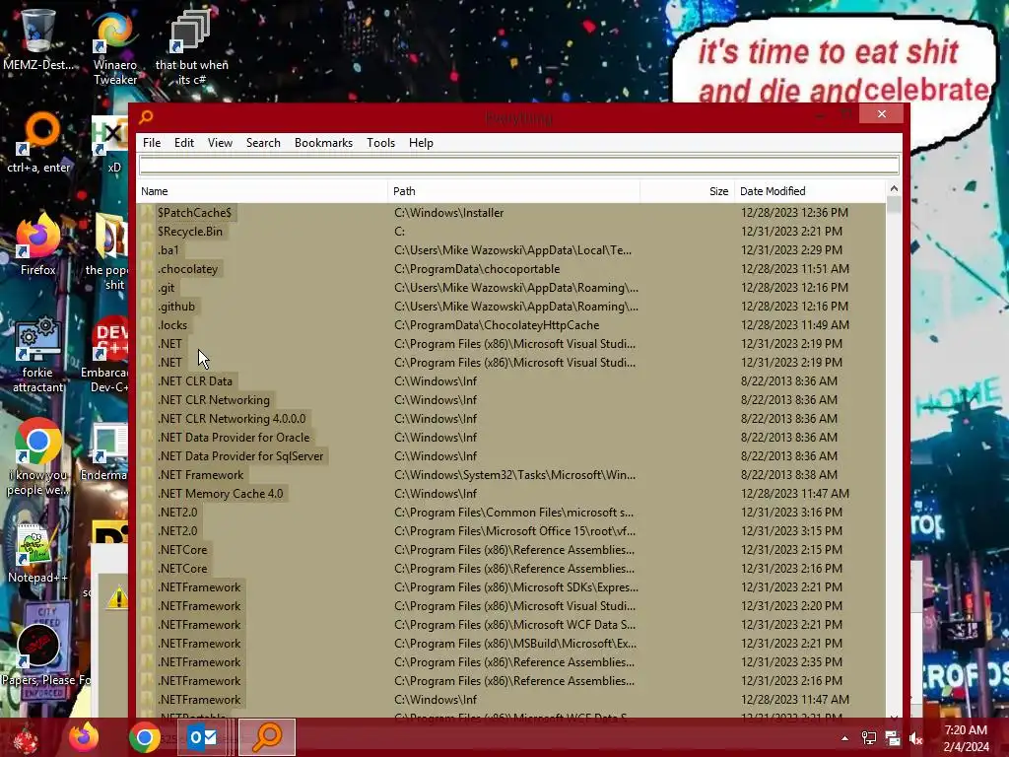Open Embarcadero Dev-C++ desktop icon
This screenshot has height=757, width=1009.
pos(106,354)
